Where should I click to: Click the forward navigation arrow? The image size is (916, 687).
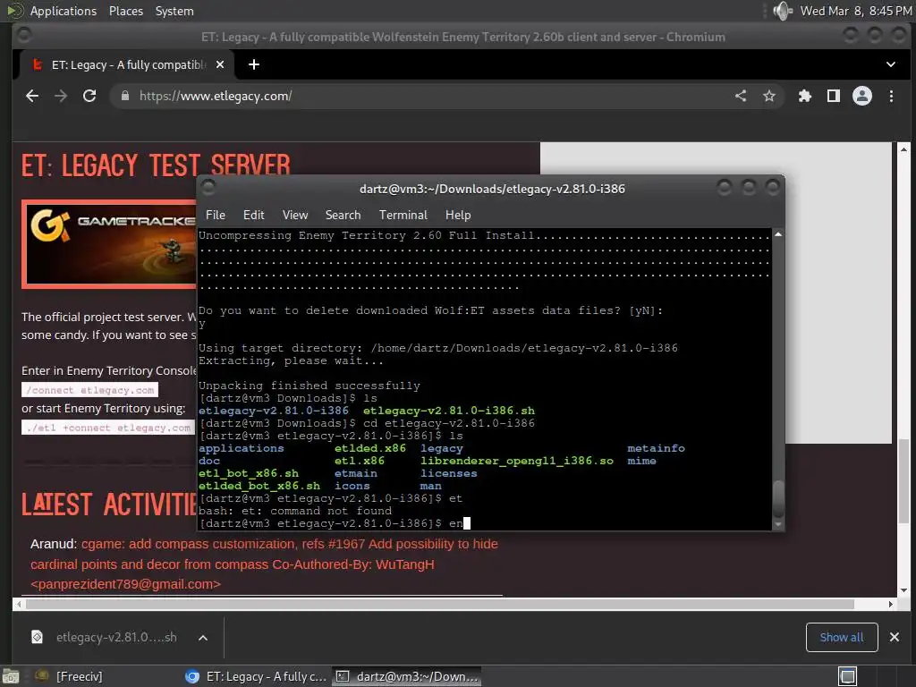pyautogui.click(x=61, y=96)
